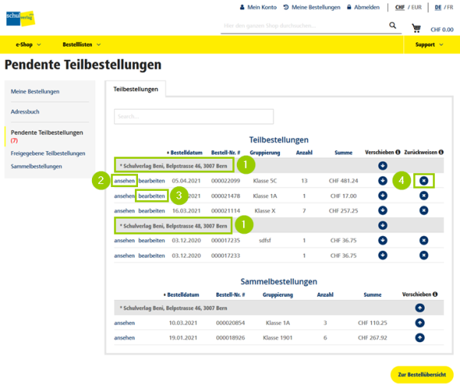Click bearbeiten for order 000021478

(151, 196)
